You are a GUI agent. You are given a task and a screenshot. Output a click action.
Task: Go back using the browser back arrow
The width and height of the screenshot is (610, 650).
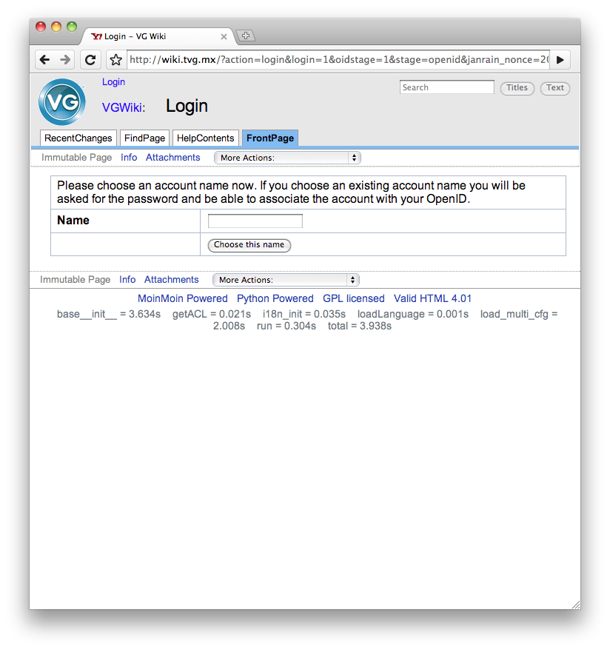(x=44, y=60)
